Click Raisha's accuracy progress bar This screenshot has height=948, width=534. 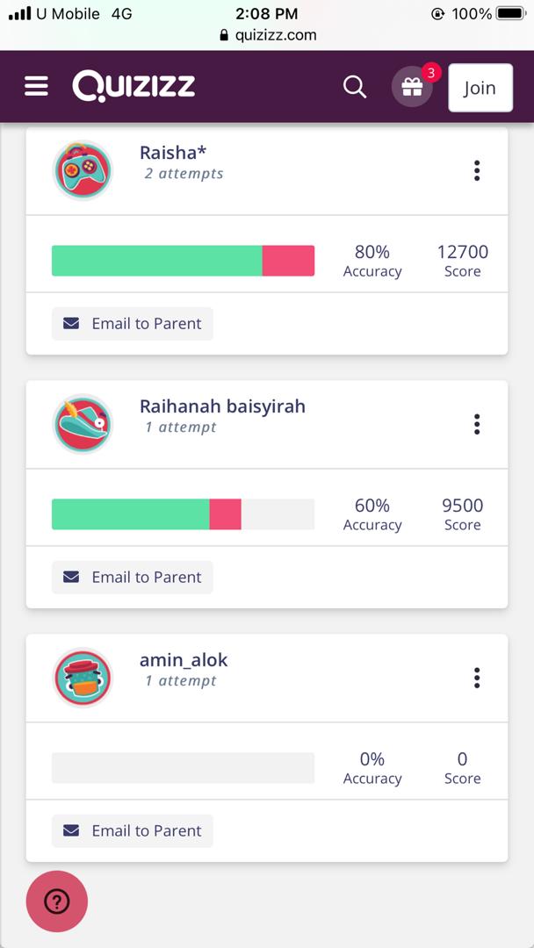pyautogui.click(x=183, y=261)
